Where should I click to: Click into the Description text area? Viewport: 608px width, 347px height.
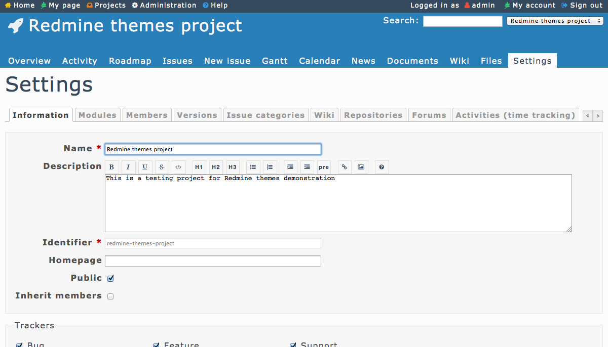[338, 203]
